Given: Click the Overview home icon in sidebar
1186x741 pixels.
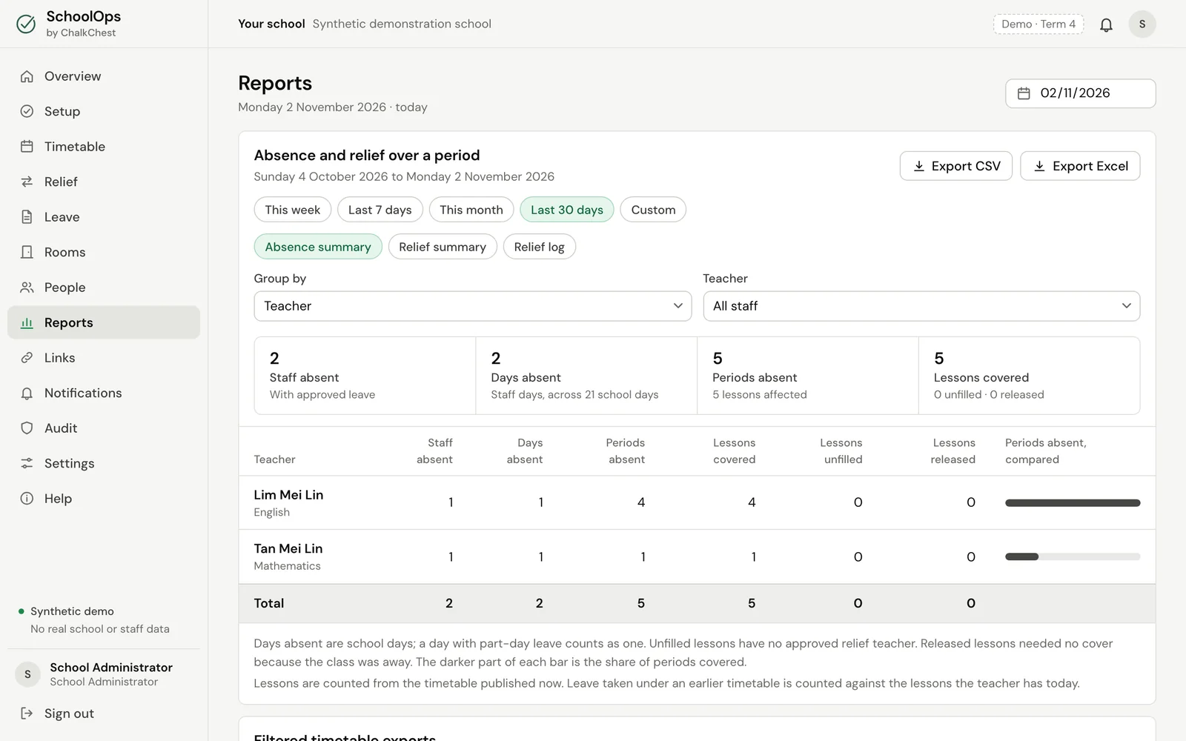Looking at the screenshot, I should click(x=27, y=76).
